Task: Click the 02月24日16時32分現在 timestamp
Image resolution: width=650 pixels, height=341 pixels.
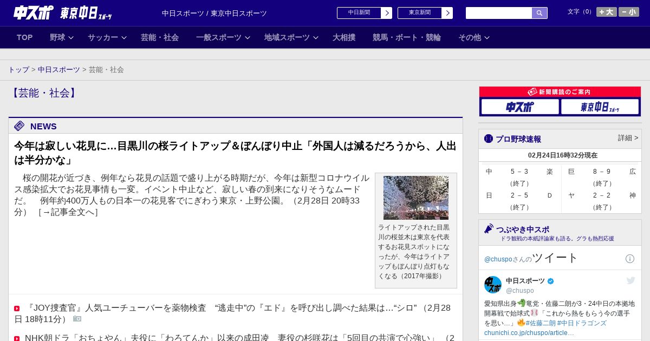Action: click(563, 155)
